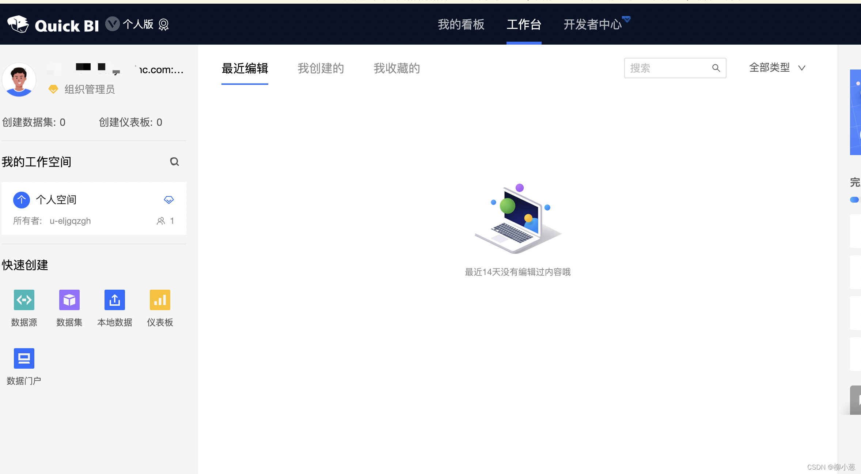Expand the 开发者中心 menu arrow
Screen dimensions: 861x474
coord(626,19)
